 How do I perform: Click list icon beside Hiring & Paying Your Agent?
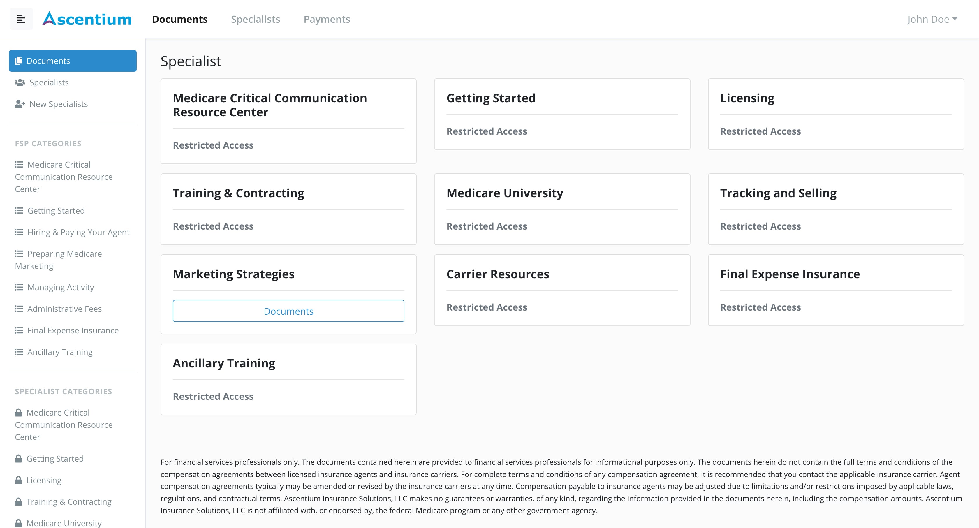[19, 232]
